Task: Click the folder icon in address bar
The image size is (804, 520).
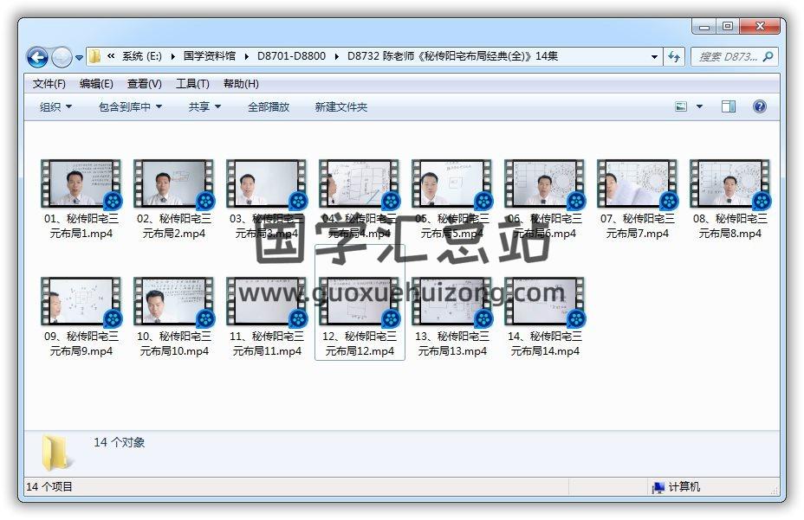Action: tap(95, 57)
